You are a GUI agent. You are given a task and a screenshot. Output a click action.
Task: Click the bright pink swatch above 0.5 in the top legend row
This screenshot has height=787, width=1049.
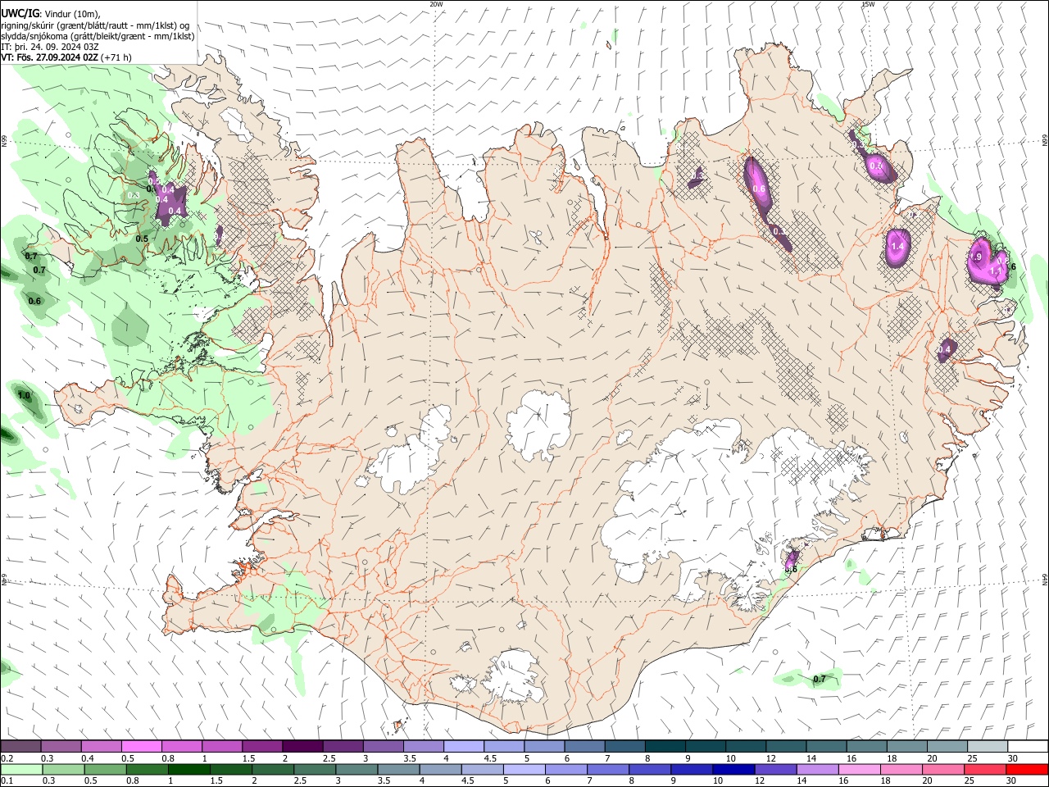click(141, 747)
